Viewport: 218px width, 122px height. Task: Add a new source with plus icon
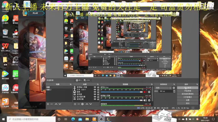pos(75,104)
